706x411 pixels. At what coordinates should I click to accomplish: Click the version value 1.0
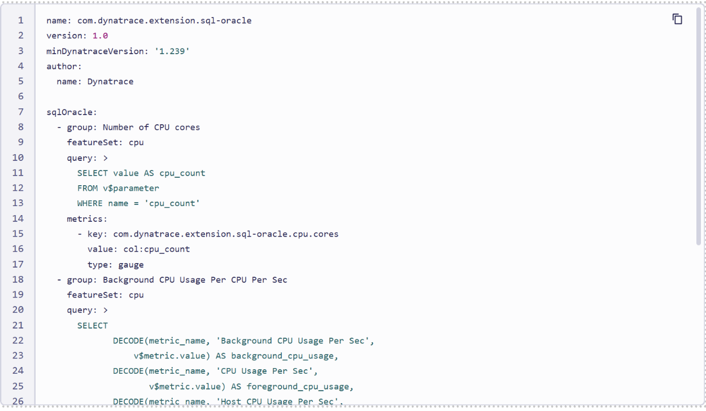pyautogui.click(x=100, y=36)
